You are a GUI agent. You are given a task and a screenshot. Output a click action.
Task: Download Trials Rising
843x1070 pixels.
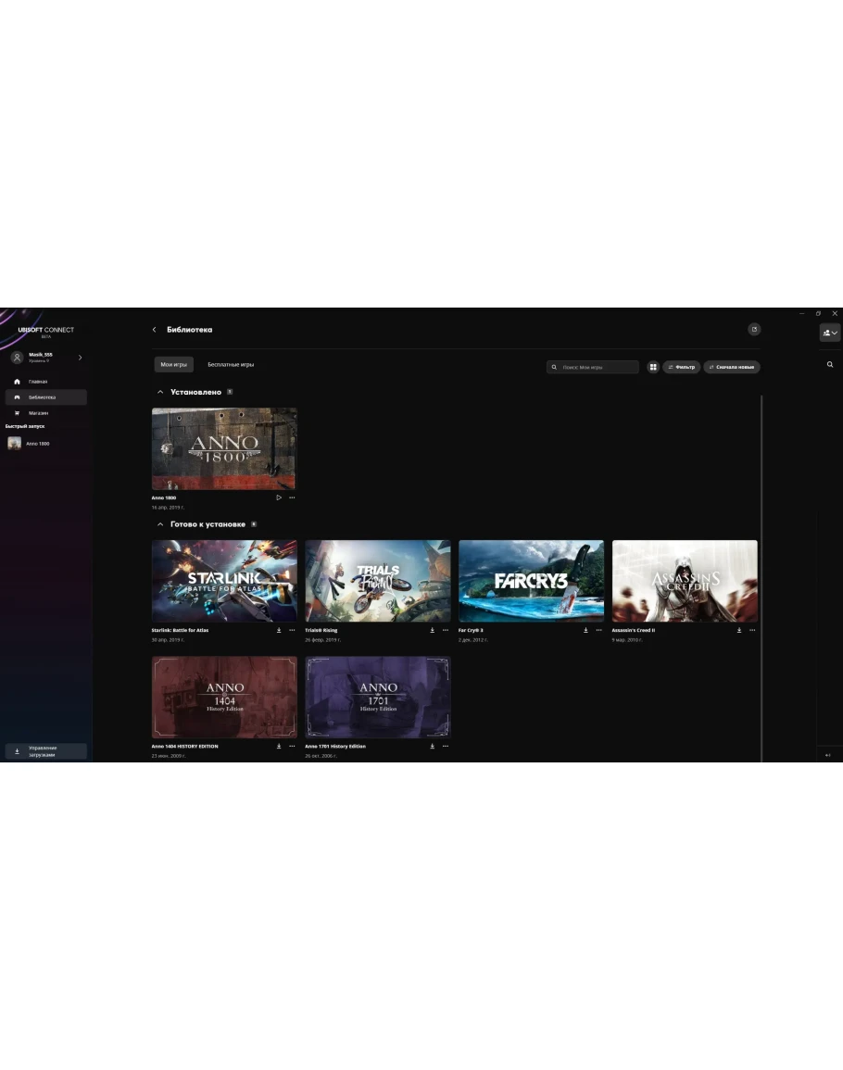[432, 631]
